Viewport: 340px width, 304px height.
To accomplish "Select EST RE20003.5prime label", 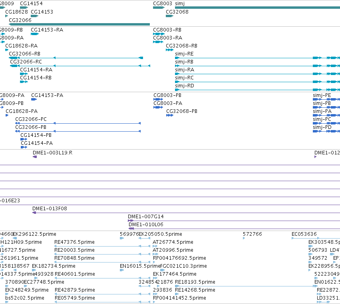I will click(74, 250).
